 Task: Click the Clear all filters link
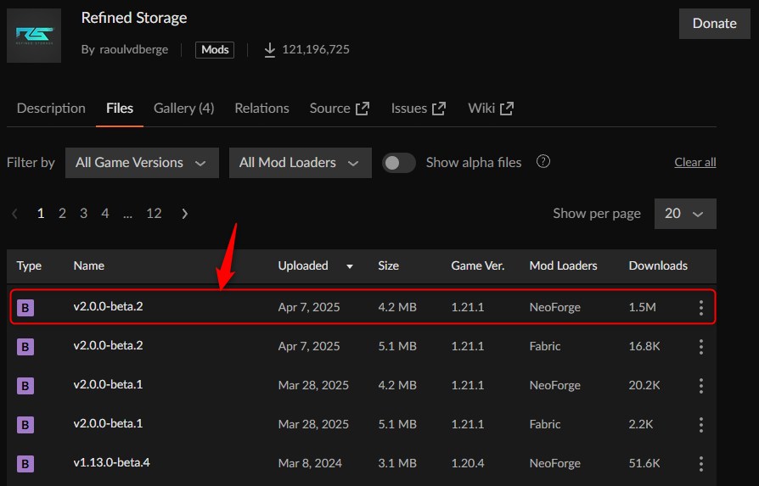tap(695, 162)
